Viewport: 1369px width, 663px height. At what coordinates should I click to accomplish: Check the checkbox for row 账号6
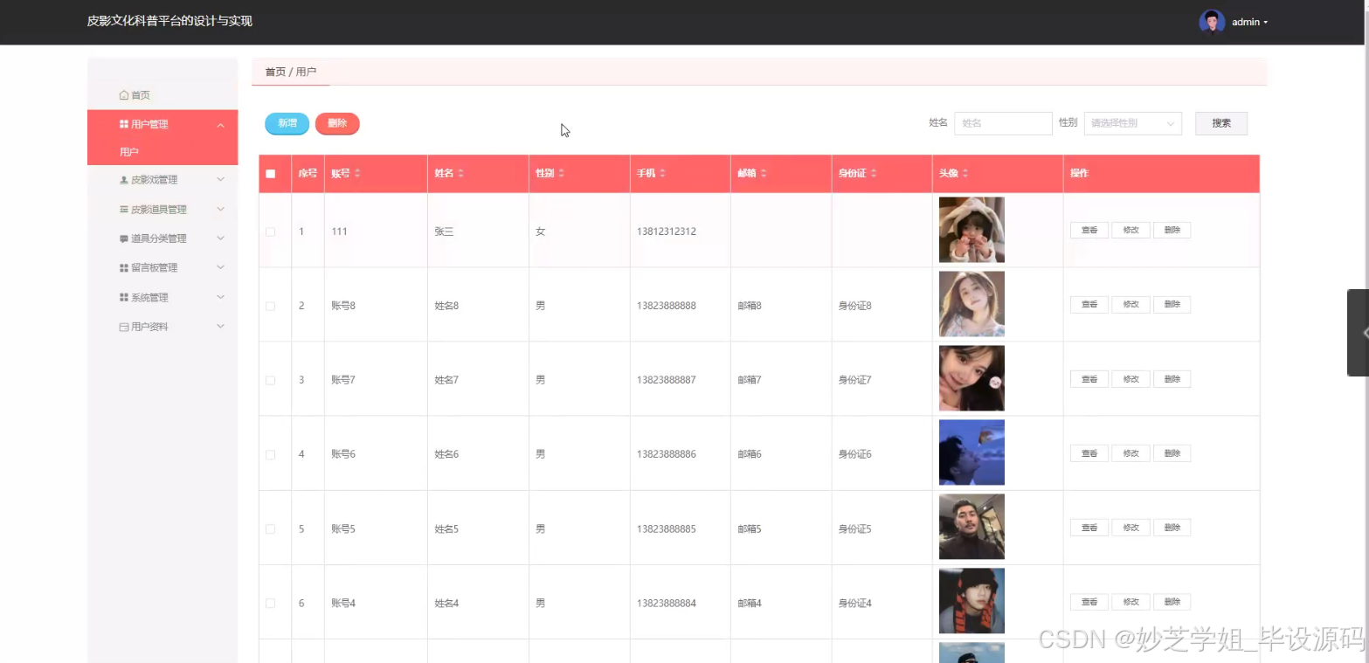[271, 454]
